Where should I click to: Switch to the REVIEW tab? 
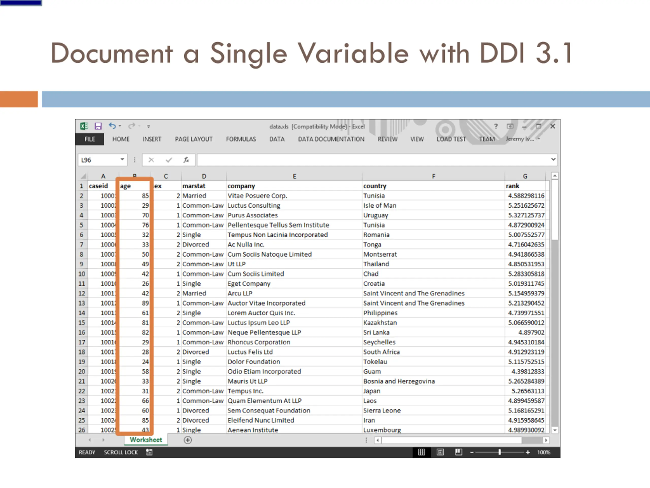[388, 139]
